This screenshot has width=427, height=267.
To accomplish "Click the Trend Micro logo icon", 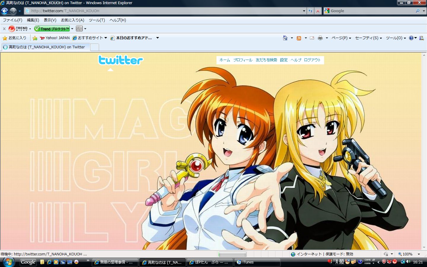I will [18, 29].
